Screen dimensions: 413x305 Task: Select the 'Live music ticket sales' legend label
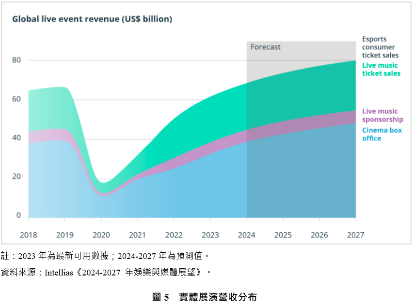point(381,69)
